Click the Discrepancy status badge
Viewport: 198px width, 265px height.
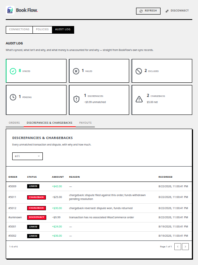[x=37, y=218]
